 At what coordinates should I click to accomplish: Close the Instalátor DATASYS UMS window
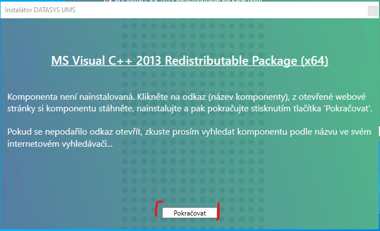[373, 11]
